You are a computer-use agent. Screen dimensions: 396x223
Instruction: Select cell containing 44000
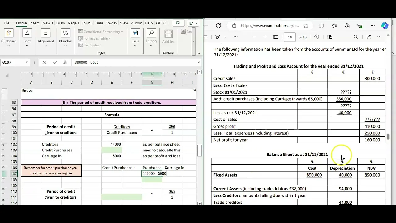pos(112,144)
